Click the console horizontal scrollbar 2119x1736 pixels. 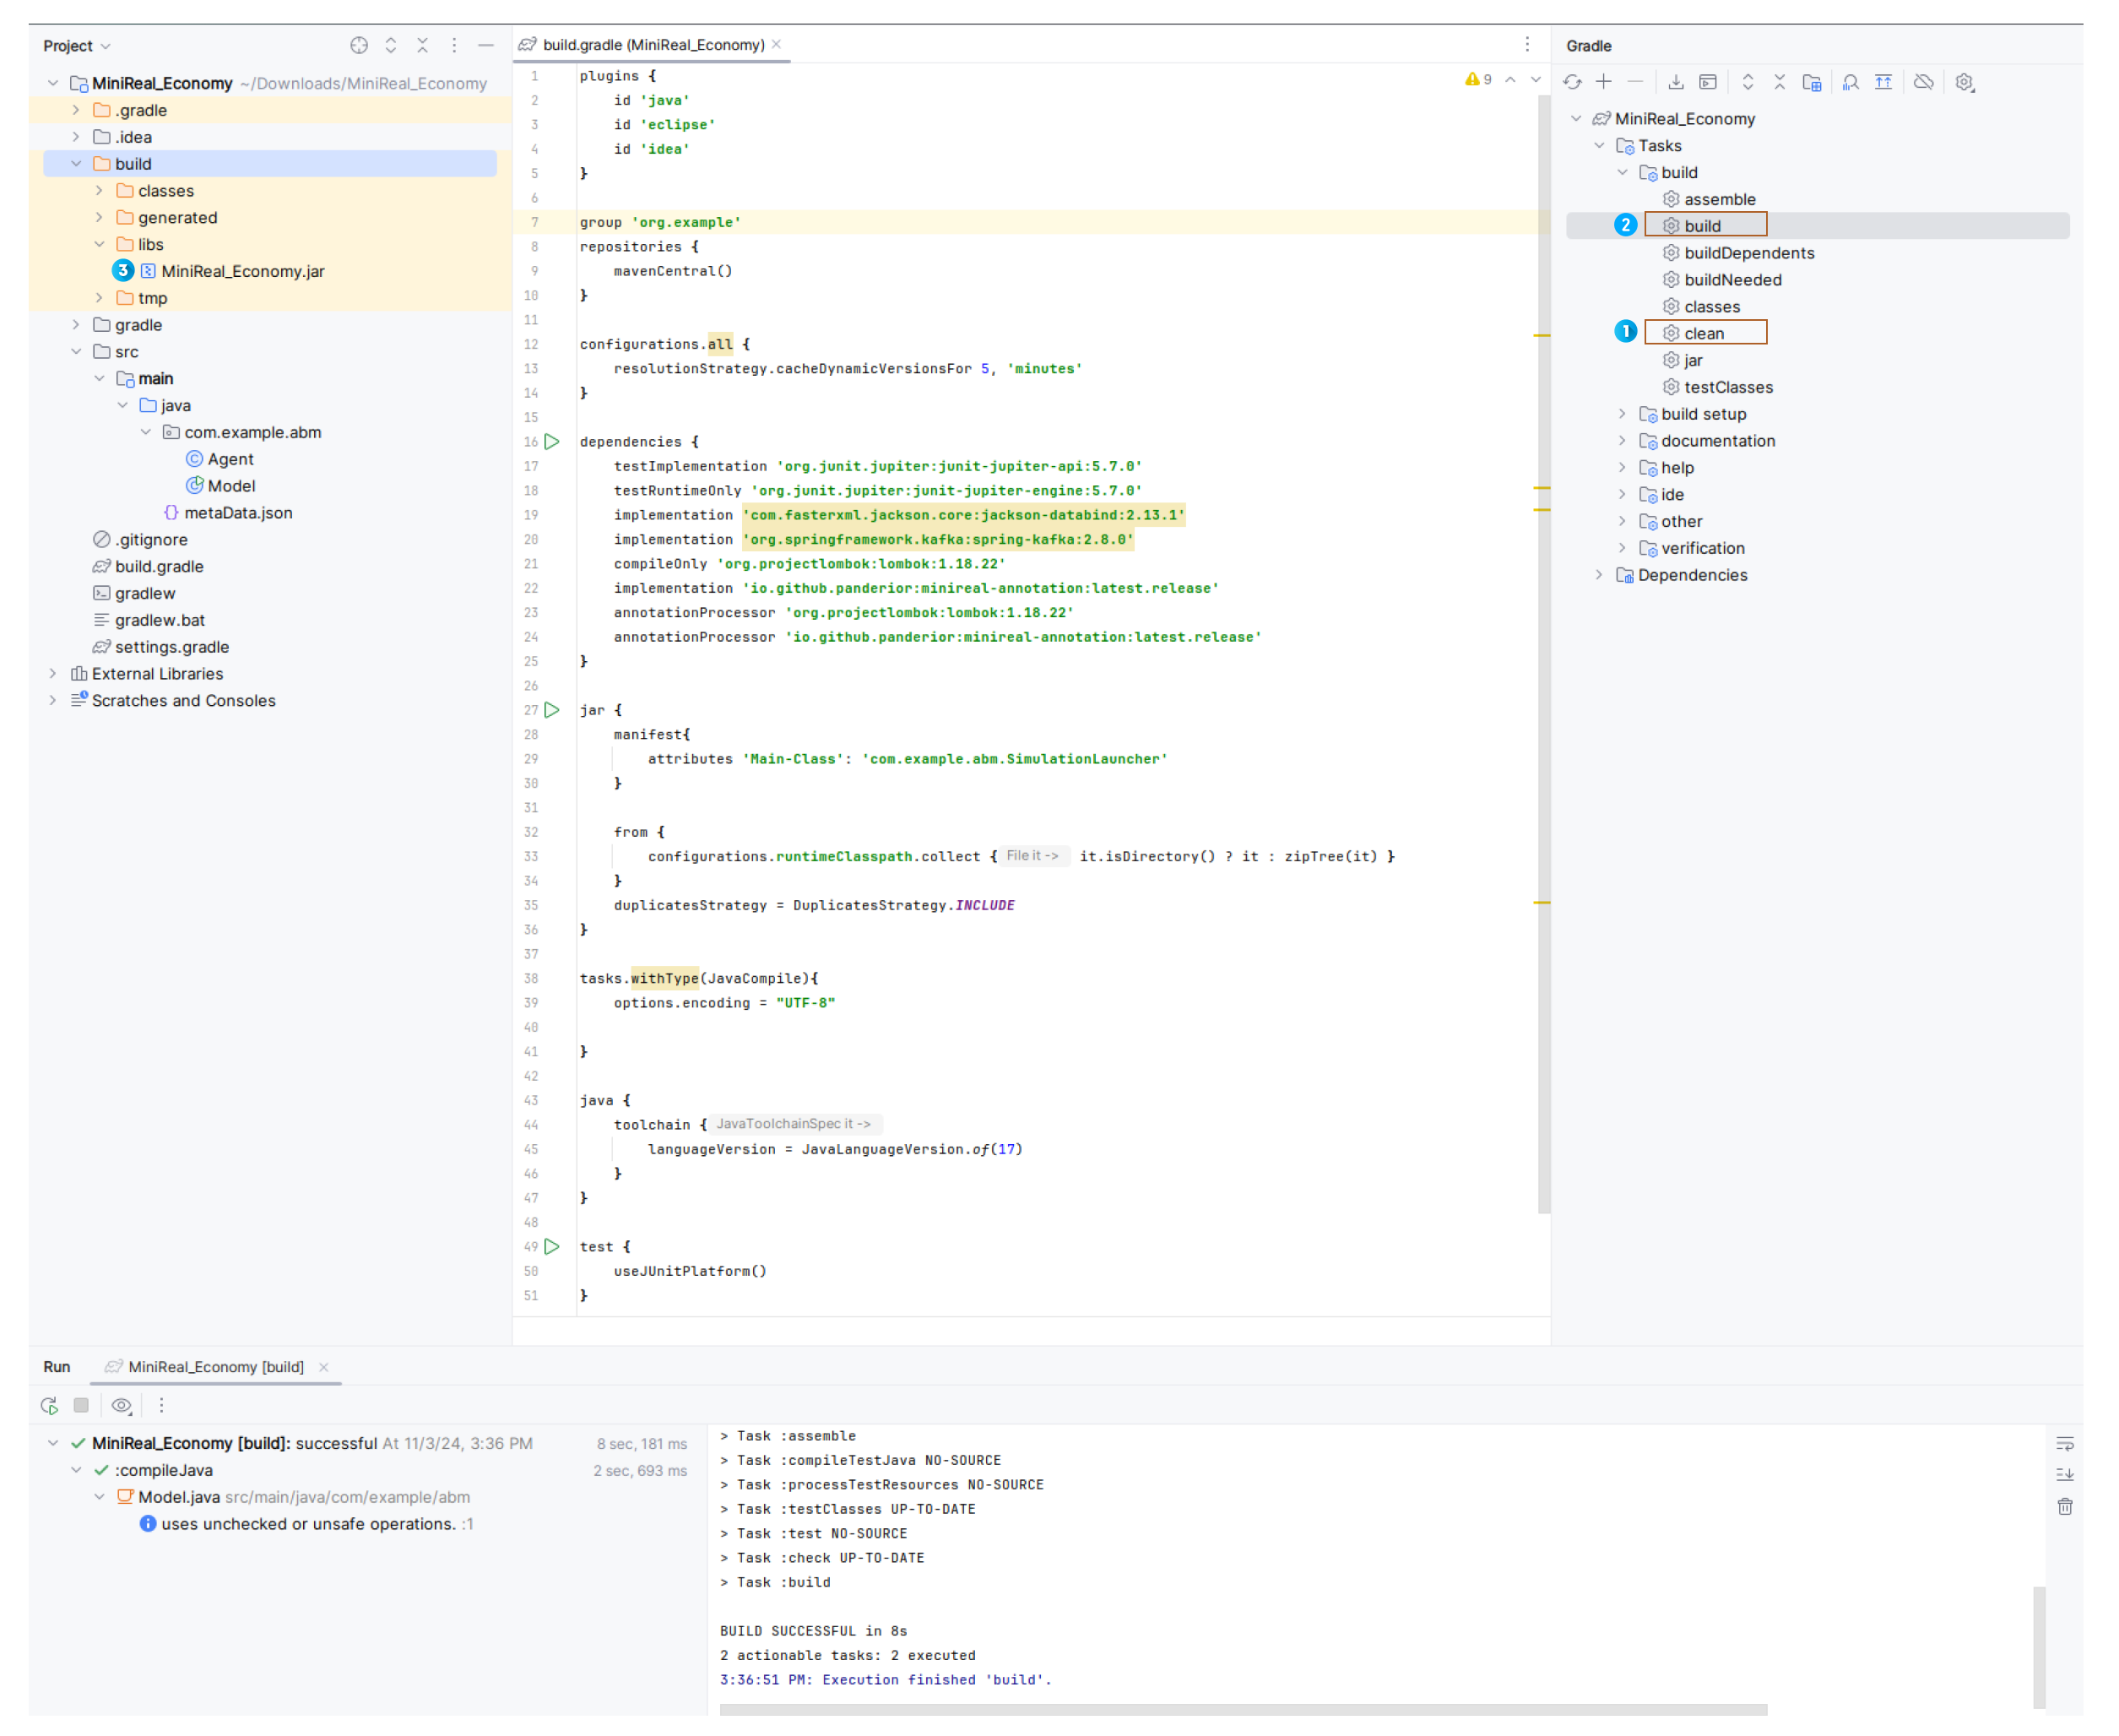click(1243, 1710)
